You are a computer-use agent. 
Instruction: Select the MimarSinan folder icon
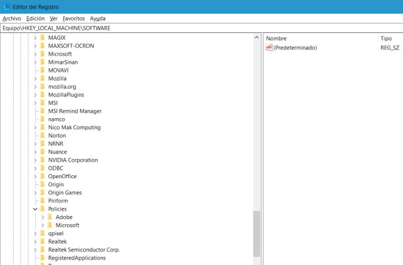[x=43, y=62]
